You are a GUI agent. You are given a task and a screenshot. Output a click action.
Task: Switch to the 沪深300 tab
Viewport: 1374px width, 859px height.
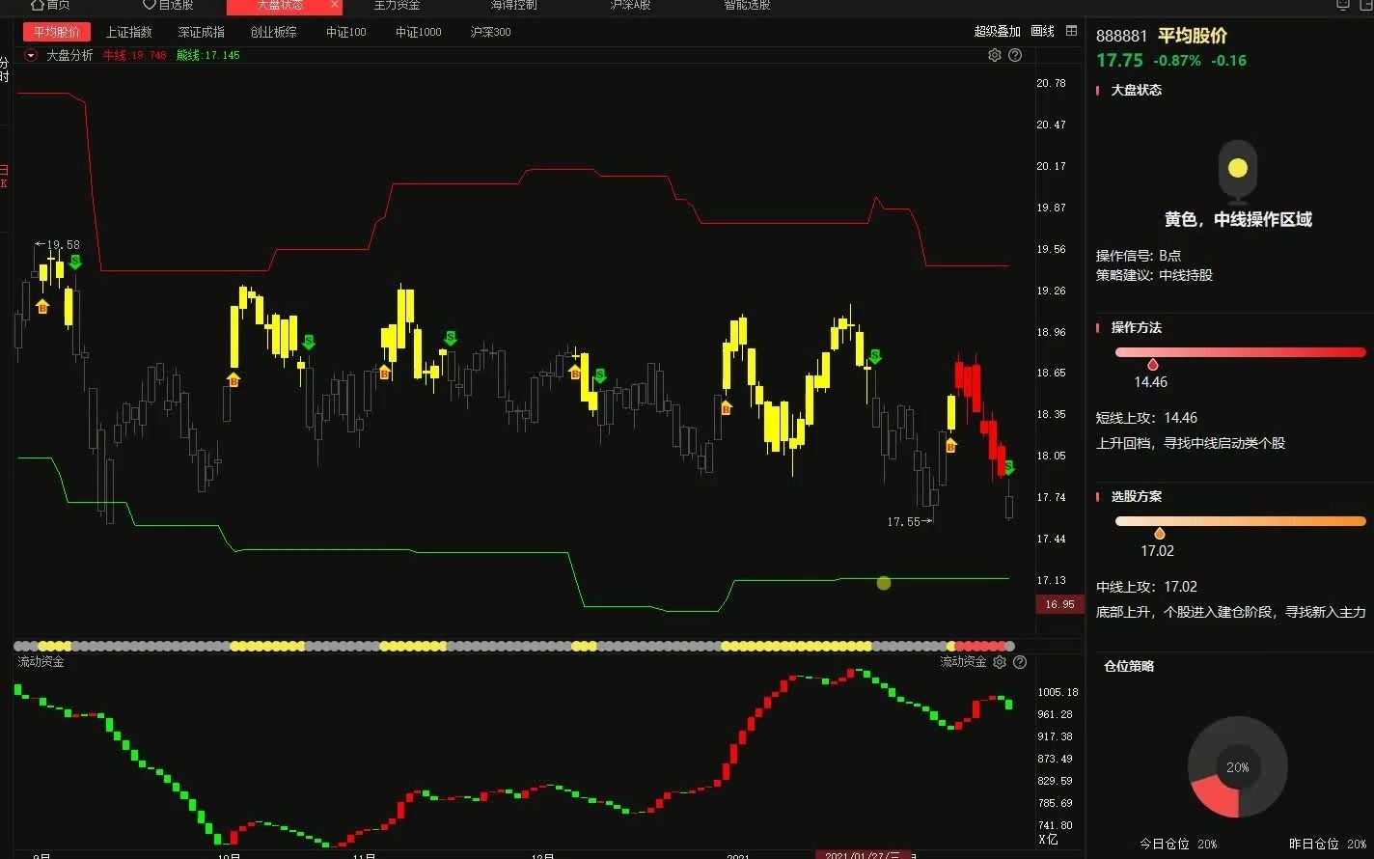(490, 32)
